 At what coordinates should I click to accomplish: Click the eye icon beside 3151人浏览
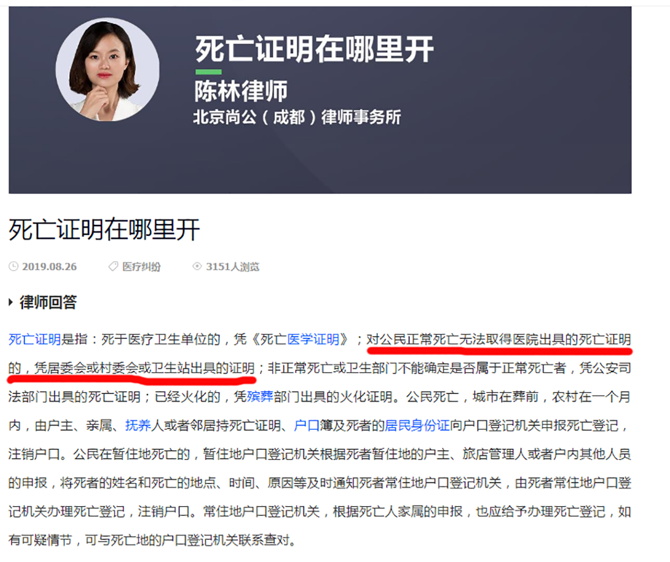tap(197, 267)
